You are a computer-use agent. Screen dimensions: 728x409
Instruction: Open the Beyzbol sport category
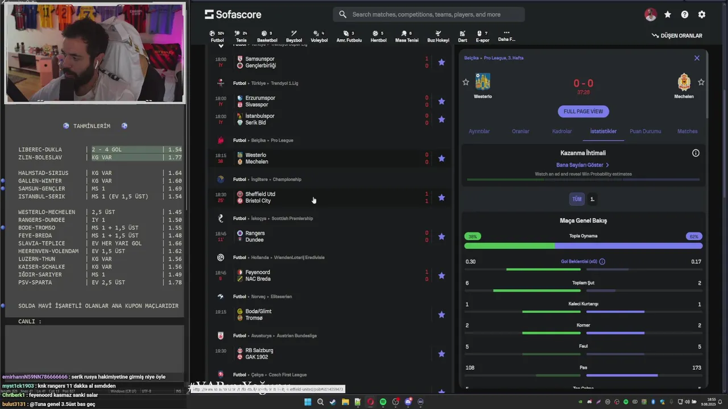tap(293, 36)
